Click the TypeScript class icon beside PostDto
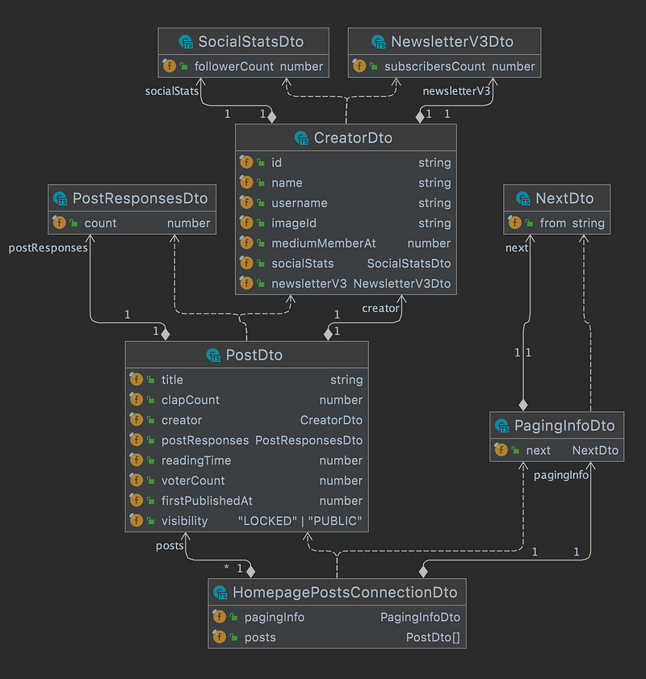The width and height of the screenshot is (646, 679). tap(213, 355)
